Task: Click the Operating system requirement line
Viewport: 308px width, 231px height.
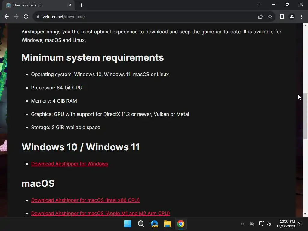Action: tap(100, 75)
